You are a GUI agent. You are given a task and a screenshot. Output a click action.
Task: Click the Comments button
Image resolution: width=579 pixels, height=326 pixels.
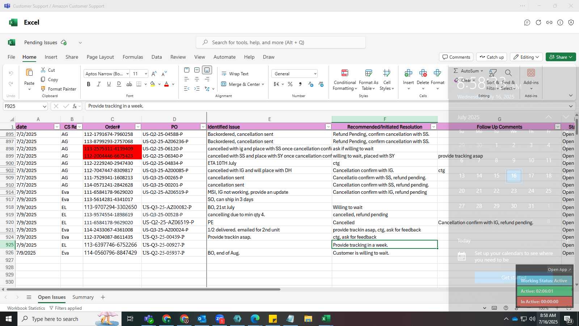pyautogui.click(x=456, y=57)
